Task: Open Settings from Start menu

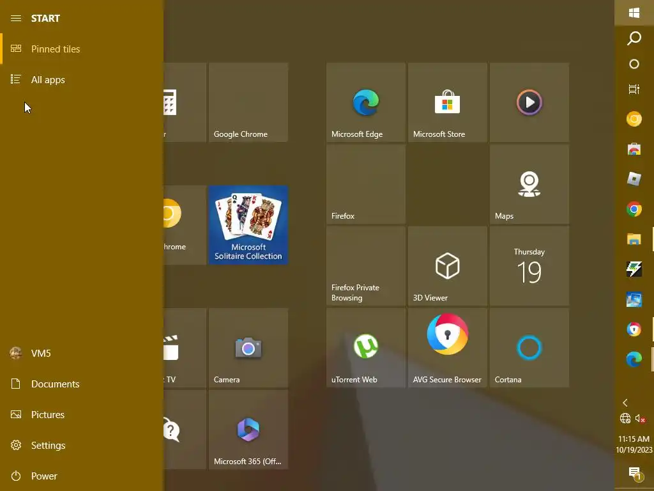Action: [82, 445]
